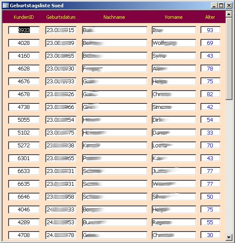The height and width of the screenshot is (243, 235).
Task: Click the Nachname field in the 4160 row
Action: tap(115, 56)
